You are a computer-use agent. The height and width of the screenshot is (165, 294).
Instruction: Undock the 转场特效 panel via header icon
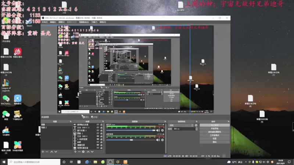pos(197,121)
